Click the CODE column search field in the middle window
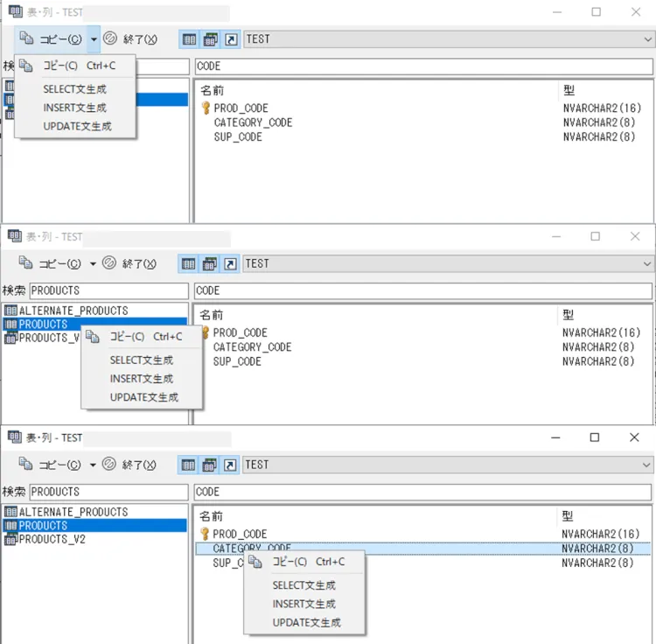 tap(423, 290)
